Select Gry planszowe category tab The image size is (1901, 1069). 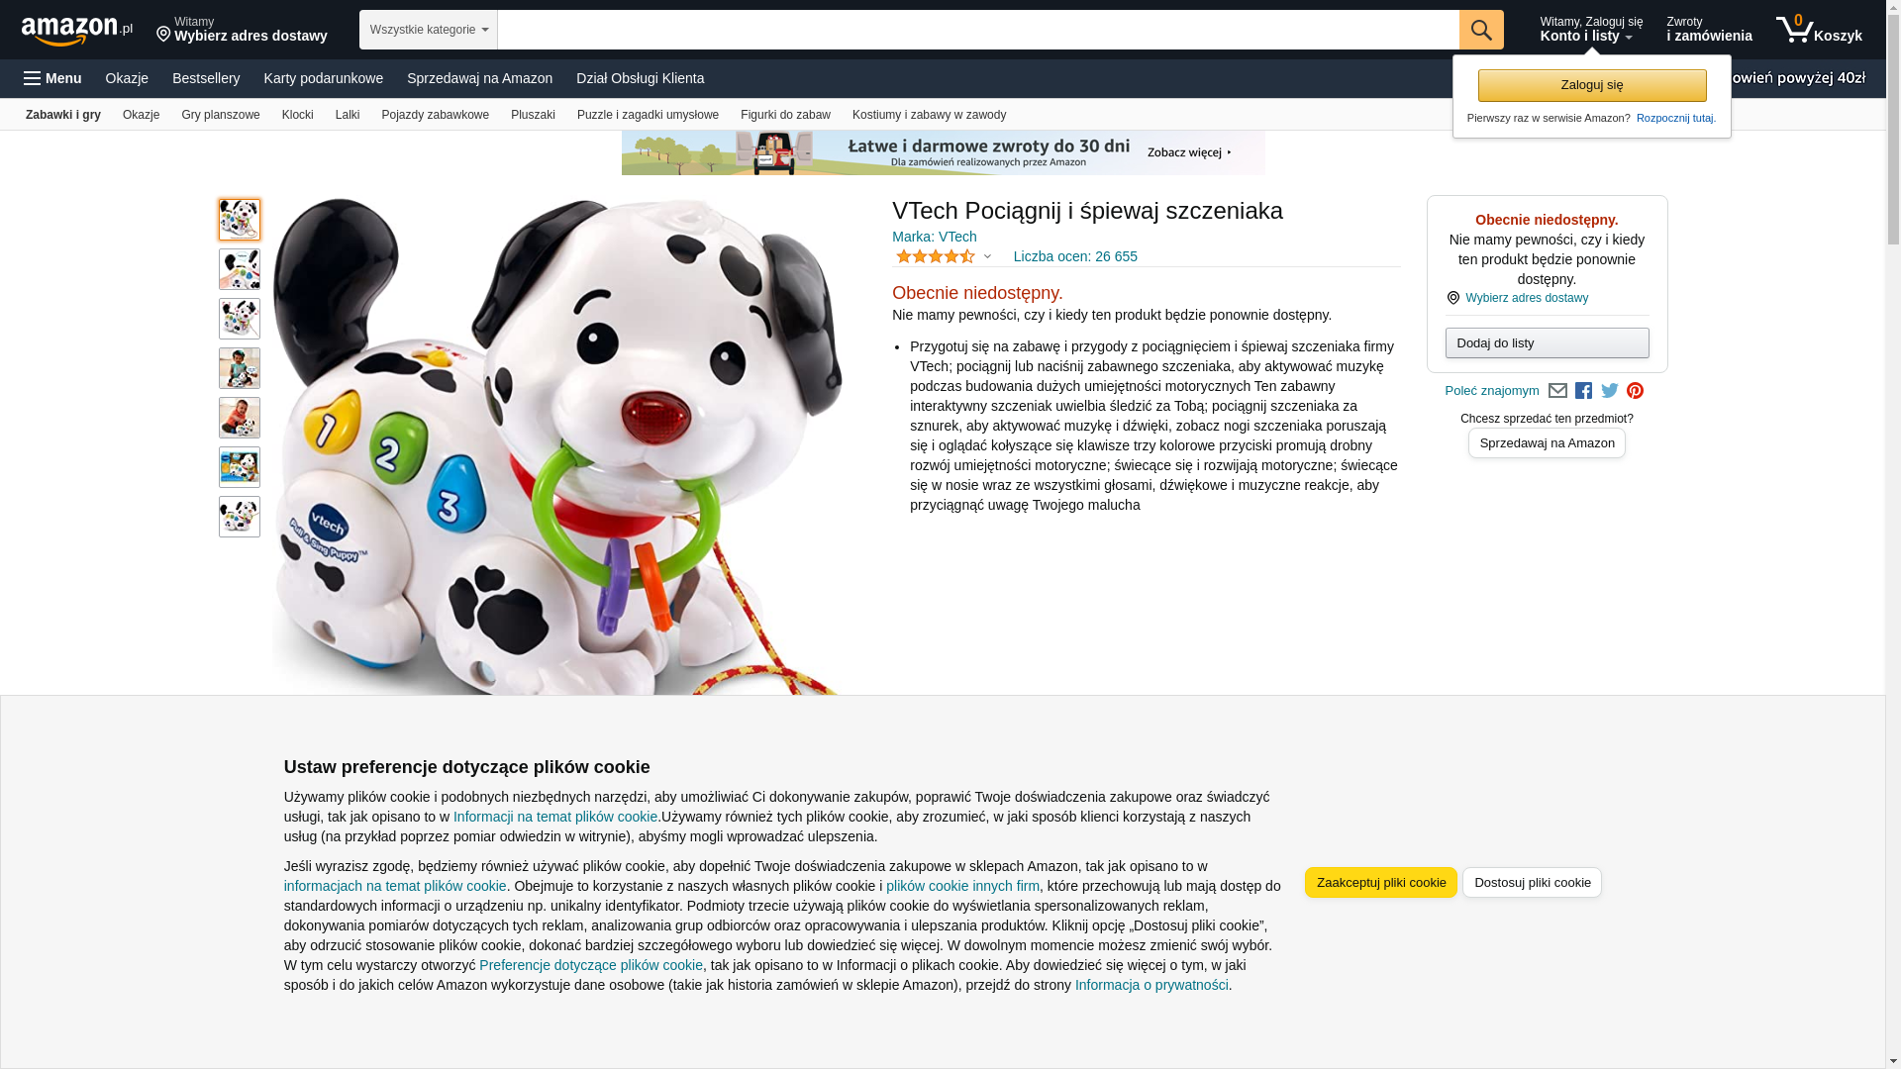pos(221,115)
